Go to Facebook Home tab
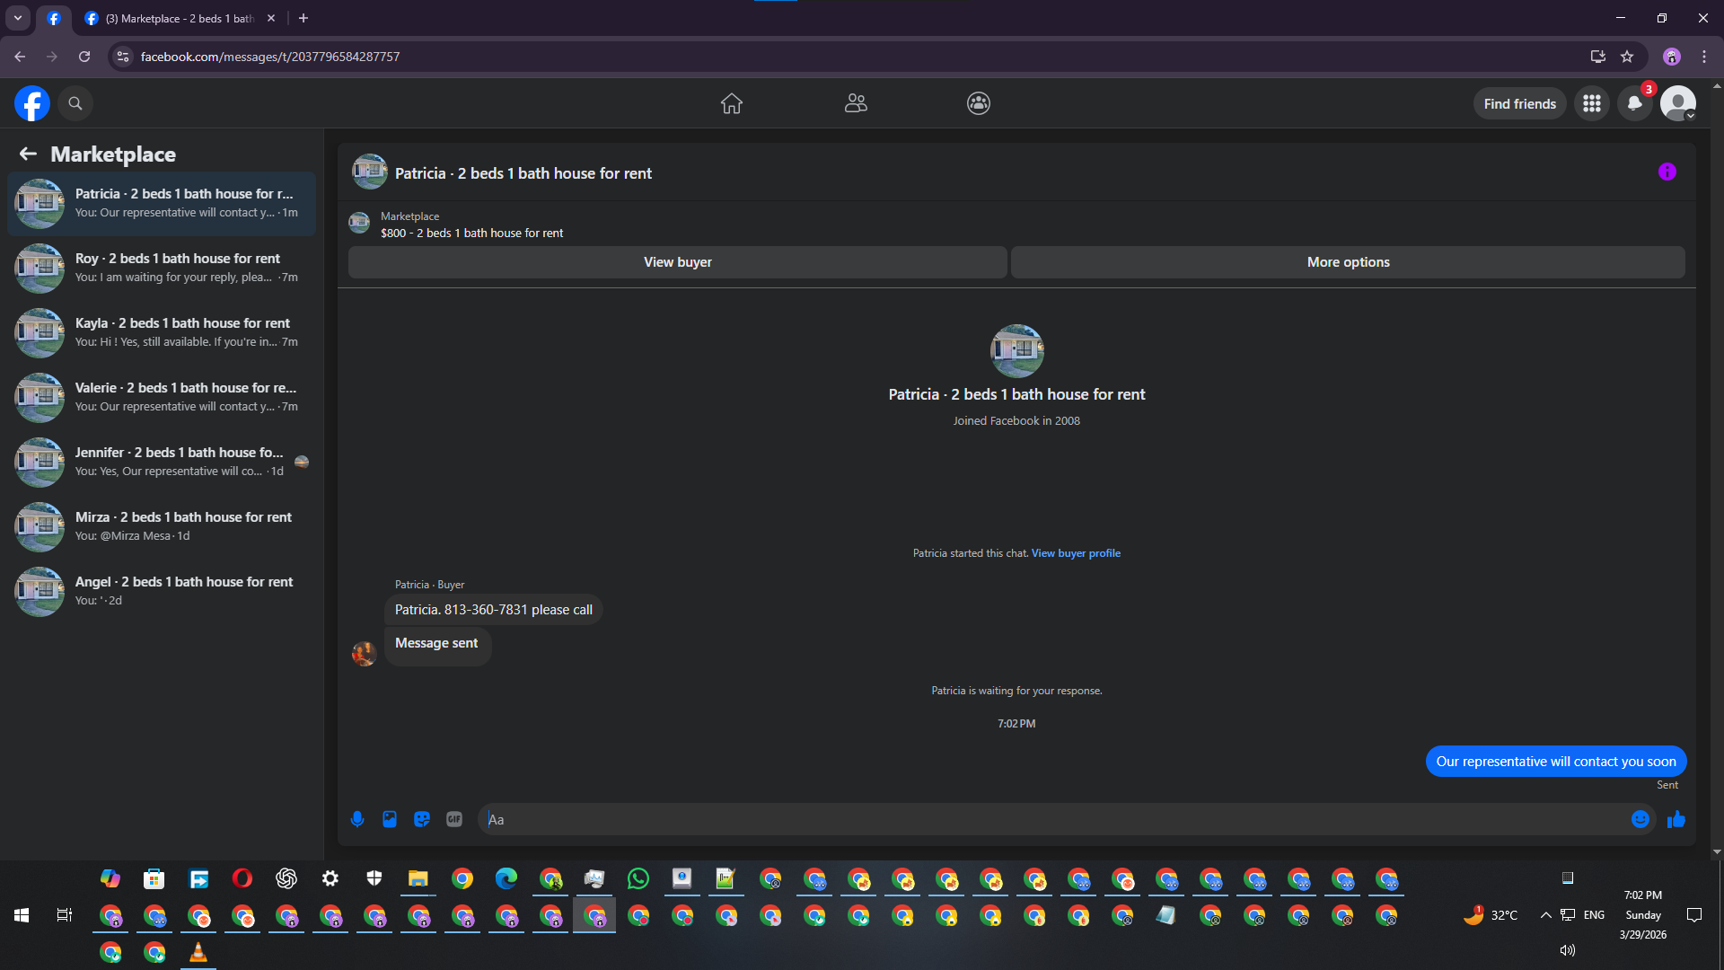Image resolution: width=1724 pixels, height=970 pixels. [732, 103]
